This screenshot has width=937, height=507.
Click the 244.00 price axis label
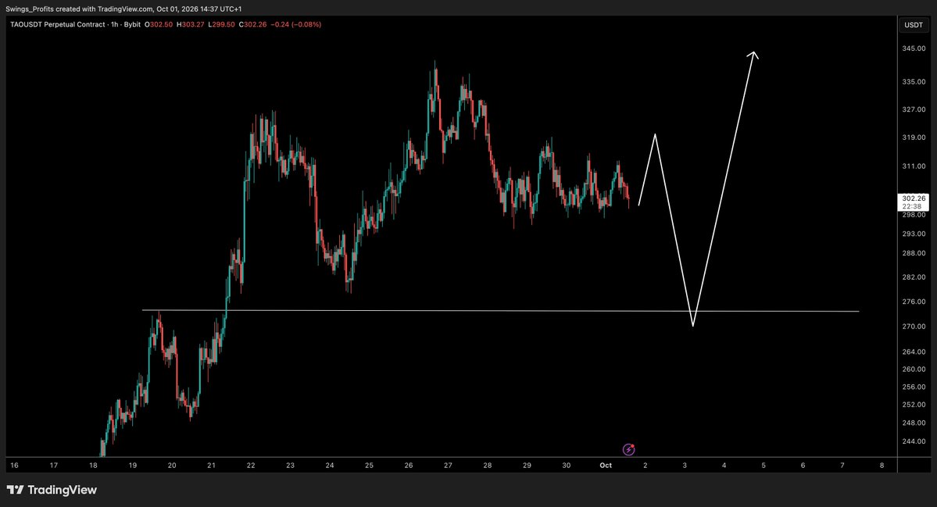click(x=914, y=441)
